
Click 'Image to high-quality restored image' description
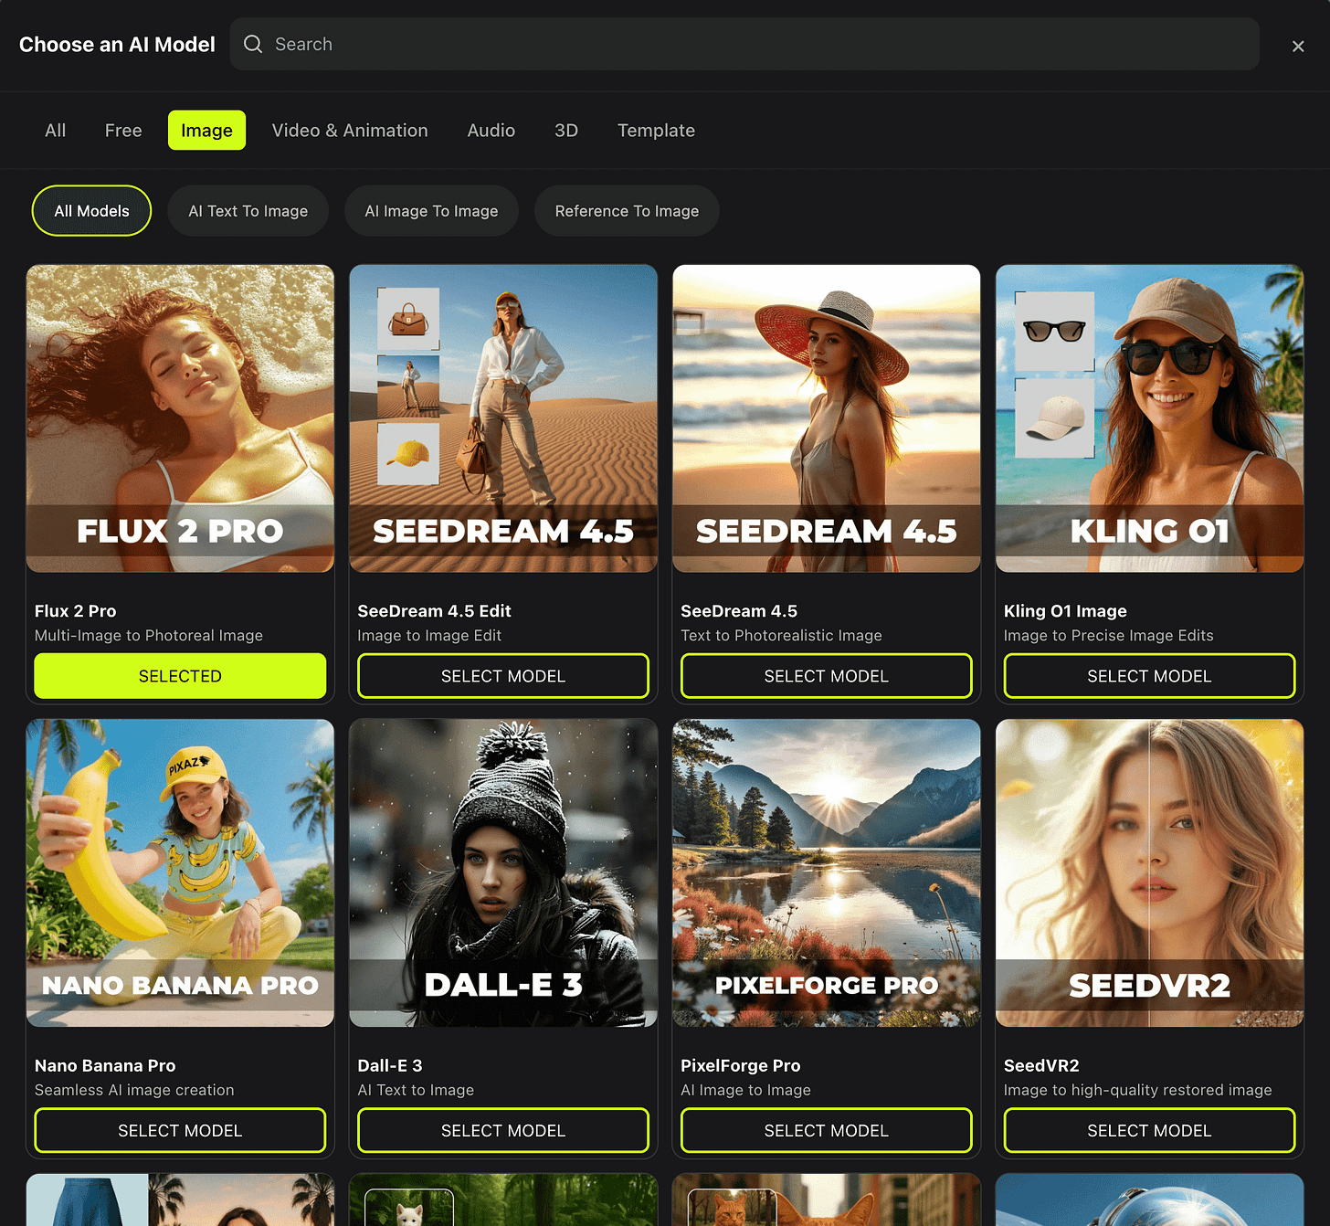1138,1090
